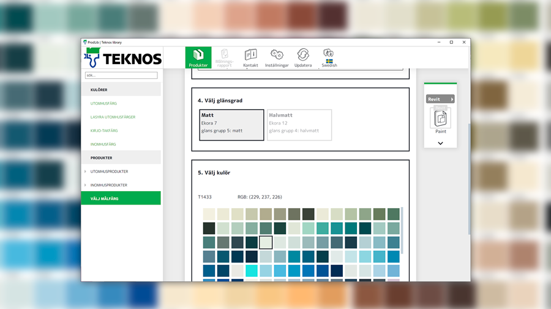Viewport: 551px width, 309px height.
Task: Expand the panel with down chevron under Paint
Action: pos(440,143)
